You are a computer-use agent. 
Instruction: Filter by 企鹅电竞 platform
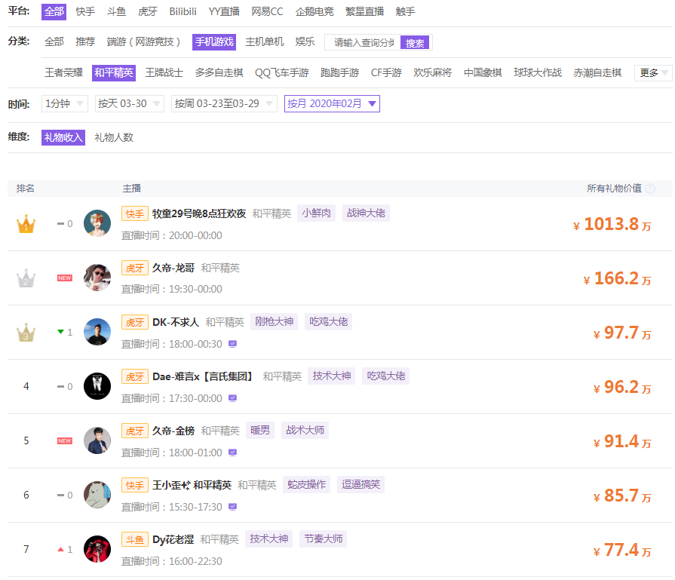click(314, 11)
